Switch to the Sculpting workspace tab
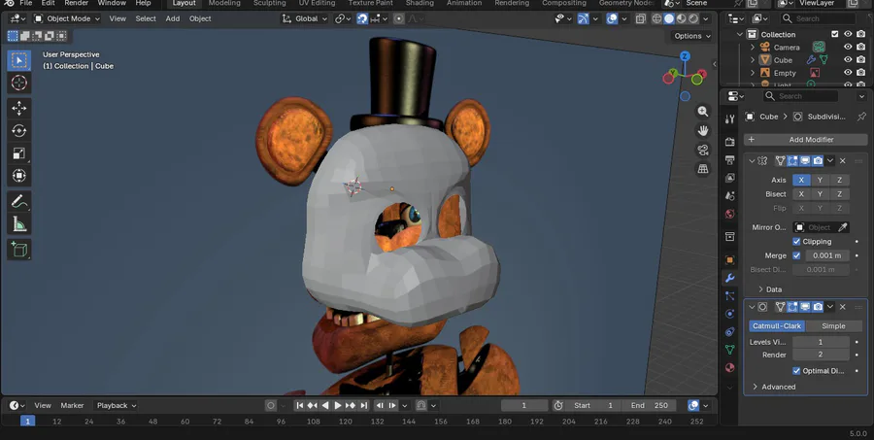Screen dimensions: 874x440 (269, 3)
